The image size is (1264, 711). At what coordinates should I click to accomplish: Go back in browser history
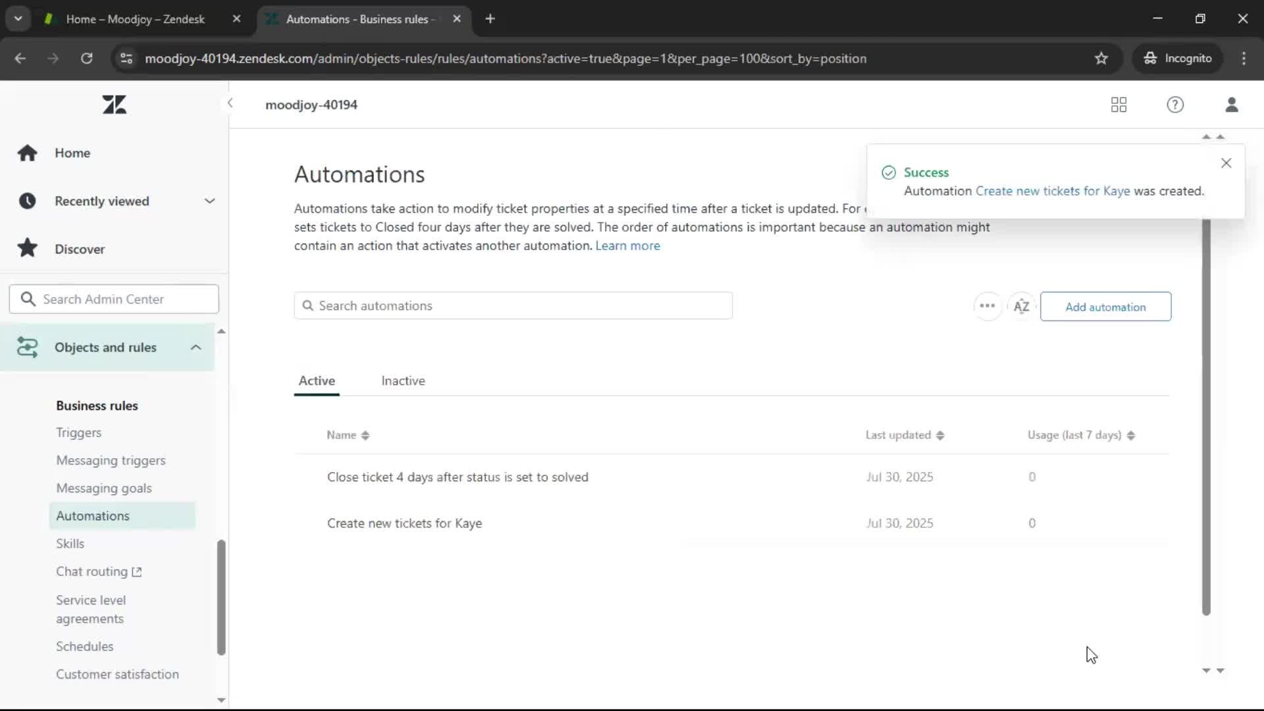tap(20, 58)
